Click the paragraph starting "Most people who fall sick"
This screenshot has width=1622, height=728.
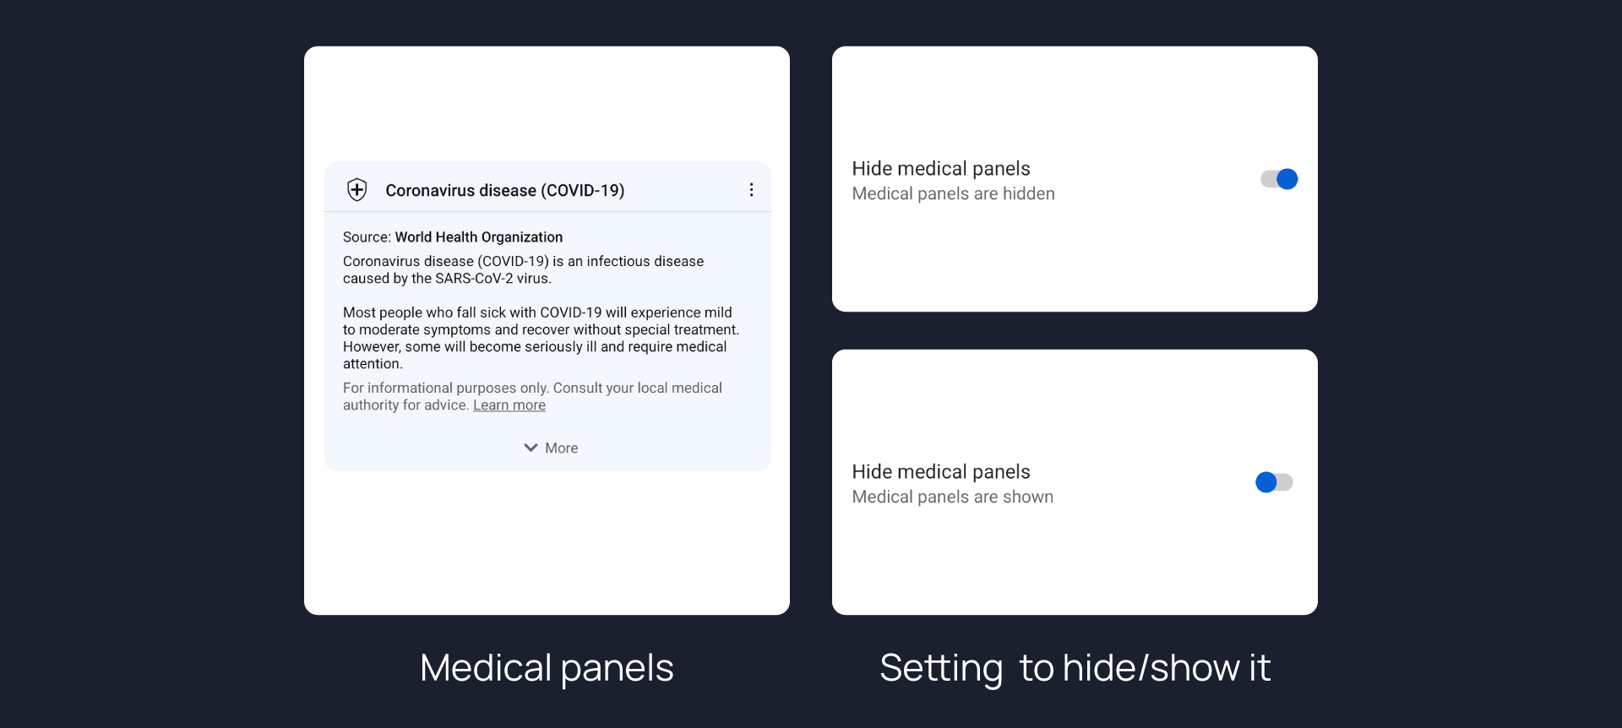point(541,338)
